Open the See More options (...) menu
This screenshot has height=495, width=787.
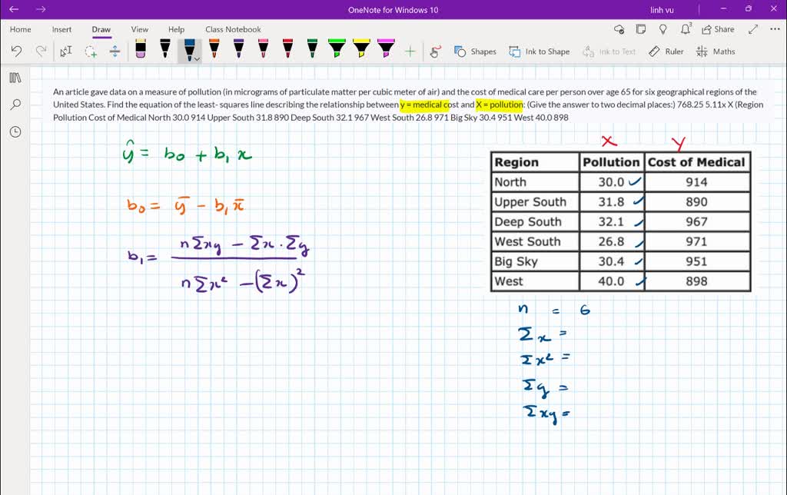(774, 29)
